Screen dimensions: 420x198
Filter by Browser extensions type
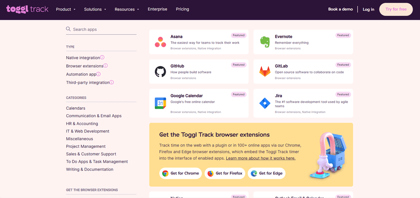pyautogui.click(x=85, y=66)
